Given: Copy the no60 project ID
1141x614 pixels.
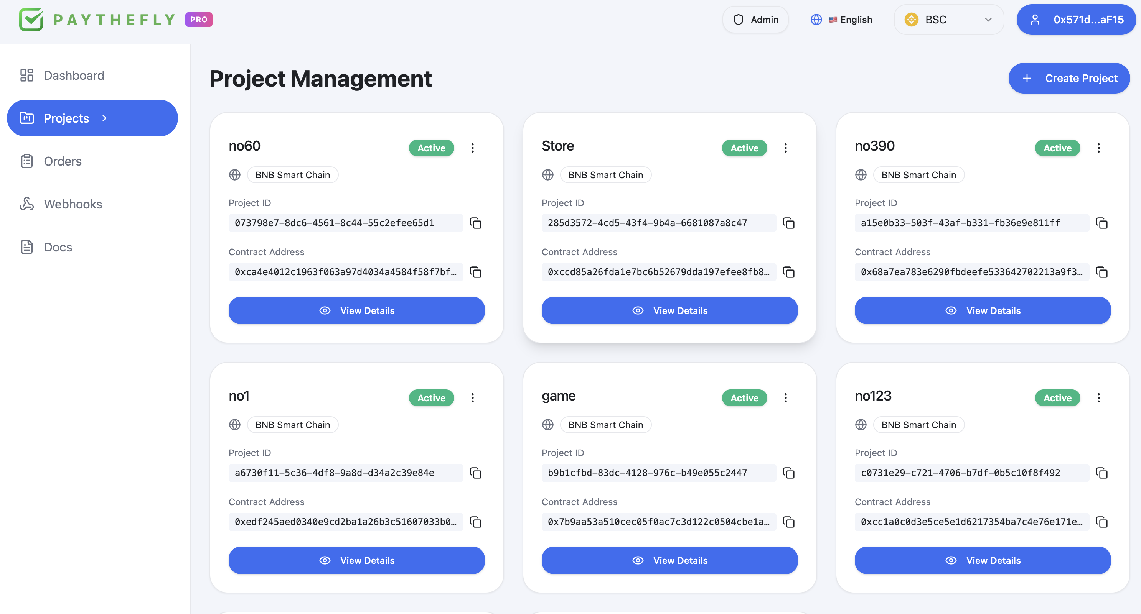Looking at the screenshot, I should (x=476, y=223).
